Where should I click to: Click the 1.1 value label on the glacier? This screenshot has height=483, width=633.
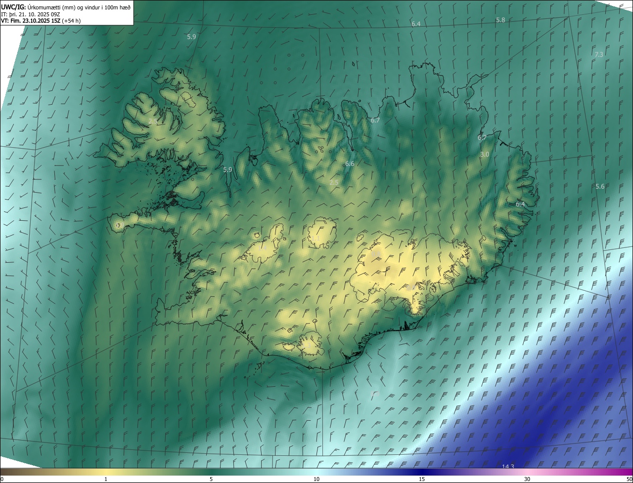click(x=316, y=239)
